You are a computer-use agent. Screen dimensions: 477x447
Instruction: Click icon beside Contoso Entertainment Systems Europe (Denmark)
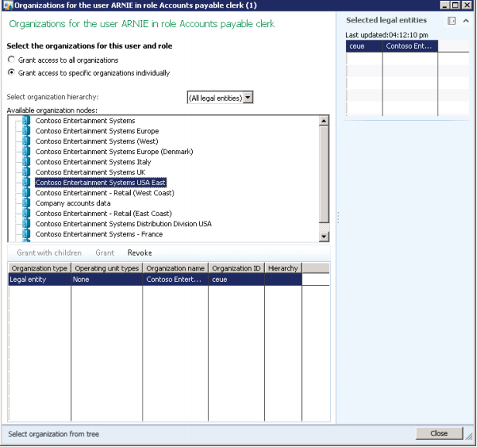(26, 152)
